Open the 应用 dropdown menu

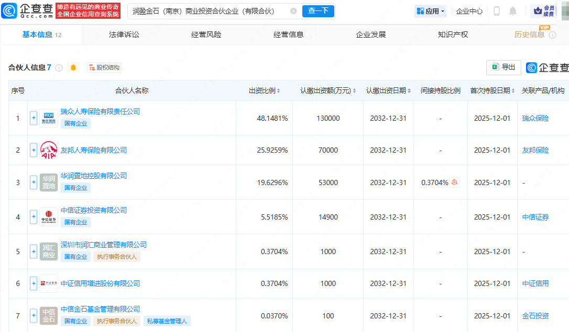coord(431,11)
